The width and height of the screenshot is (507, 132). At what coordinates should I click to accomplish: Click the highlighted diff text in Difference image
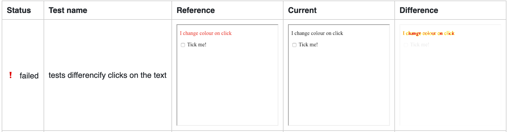[429, 33]
